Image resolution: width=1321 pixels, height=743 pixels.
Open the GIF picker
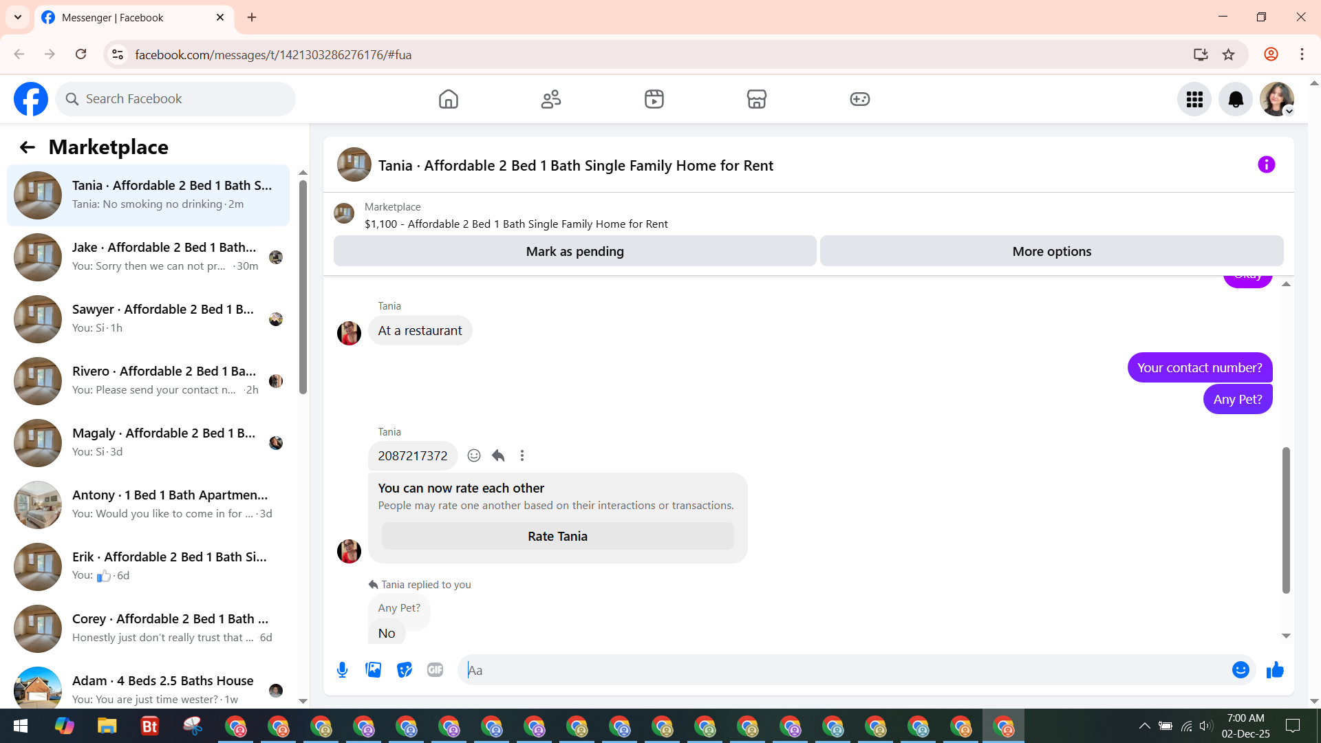coord(435,670)
